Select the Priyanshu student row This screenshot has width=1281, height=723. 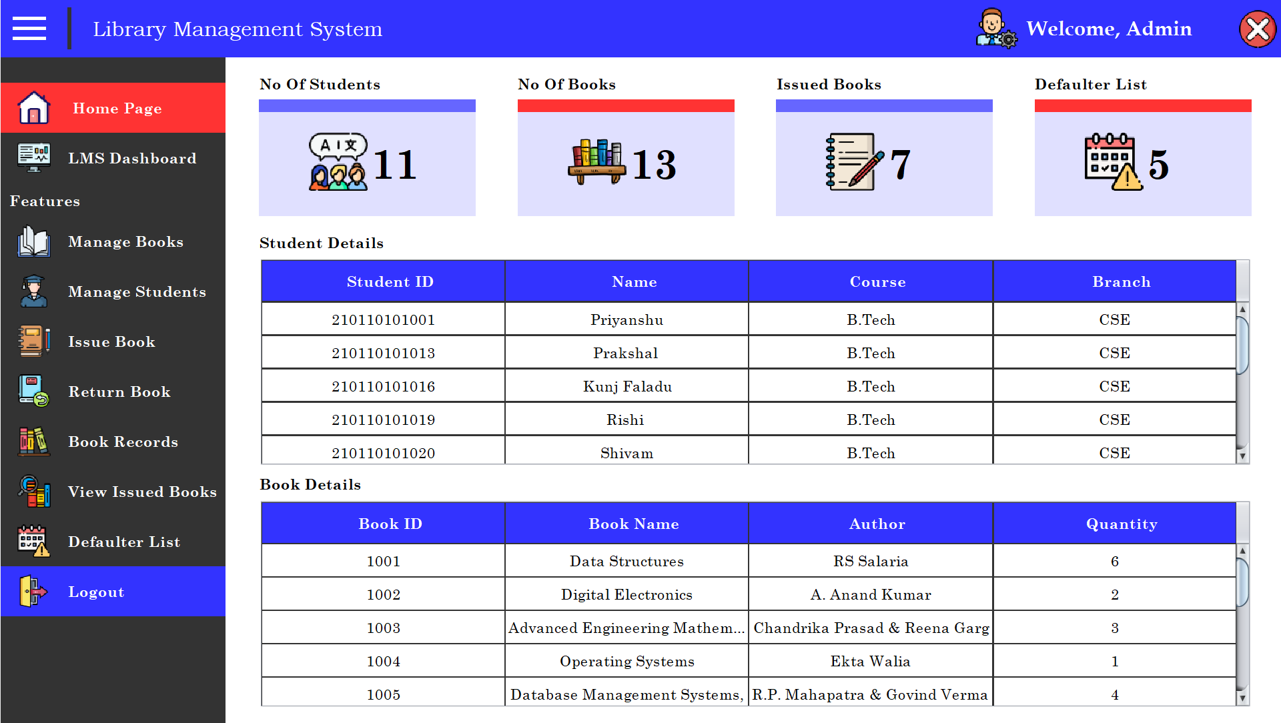[626, 319]
